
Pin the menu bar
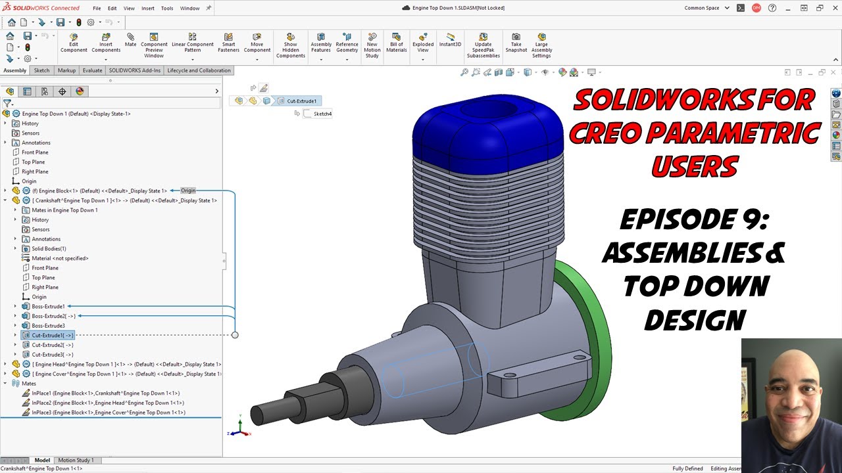(209, 8)
